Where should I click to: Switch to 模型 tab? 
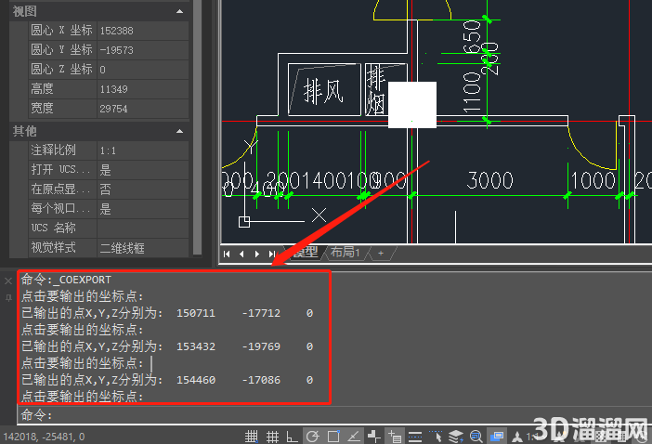pyautogui.click(x=306, y=252)
